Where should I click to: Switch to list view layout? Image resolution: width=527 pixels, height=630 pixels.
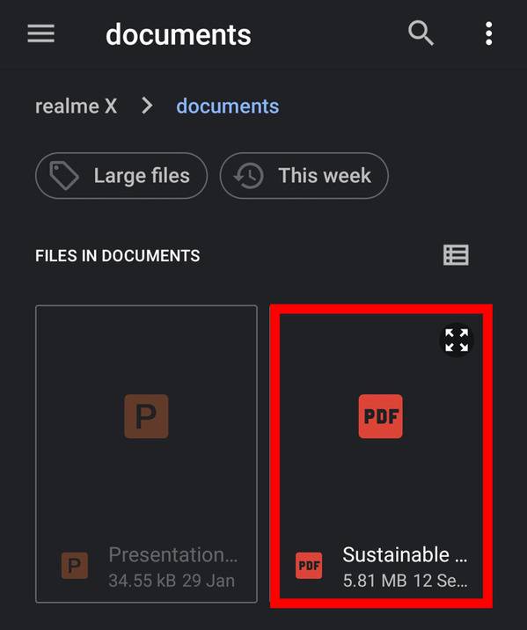tap(456, 255)
